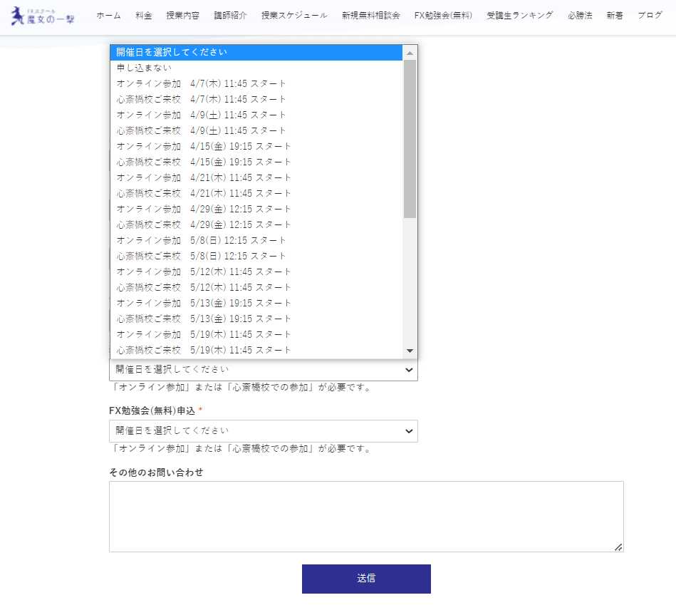
Task: Select 心斎橋校ご来校 4/15(金) 19:15 スタート
Action: [256, 162]
